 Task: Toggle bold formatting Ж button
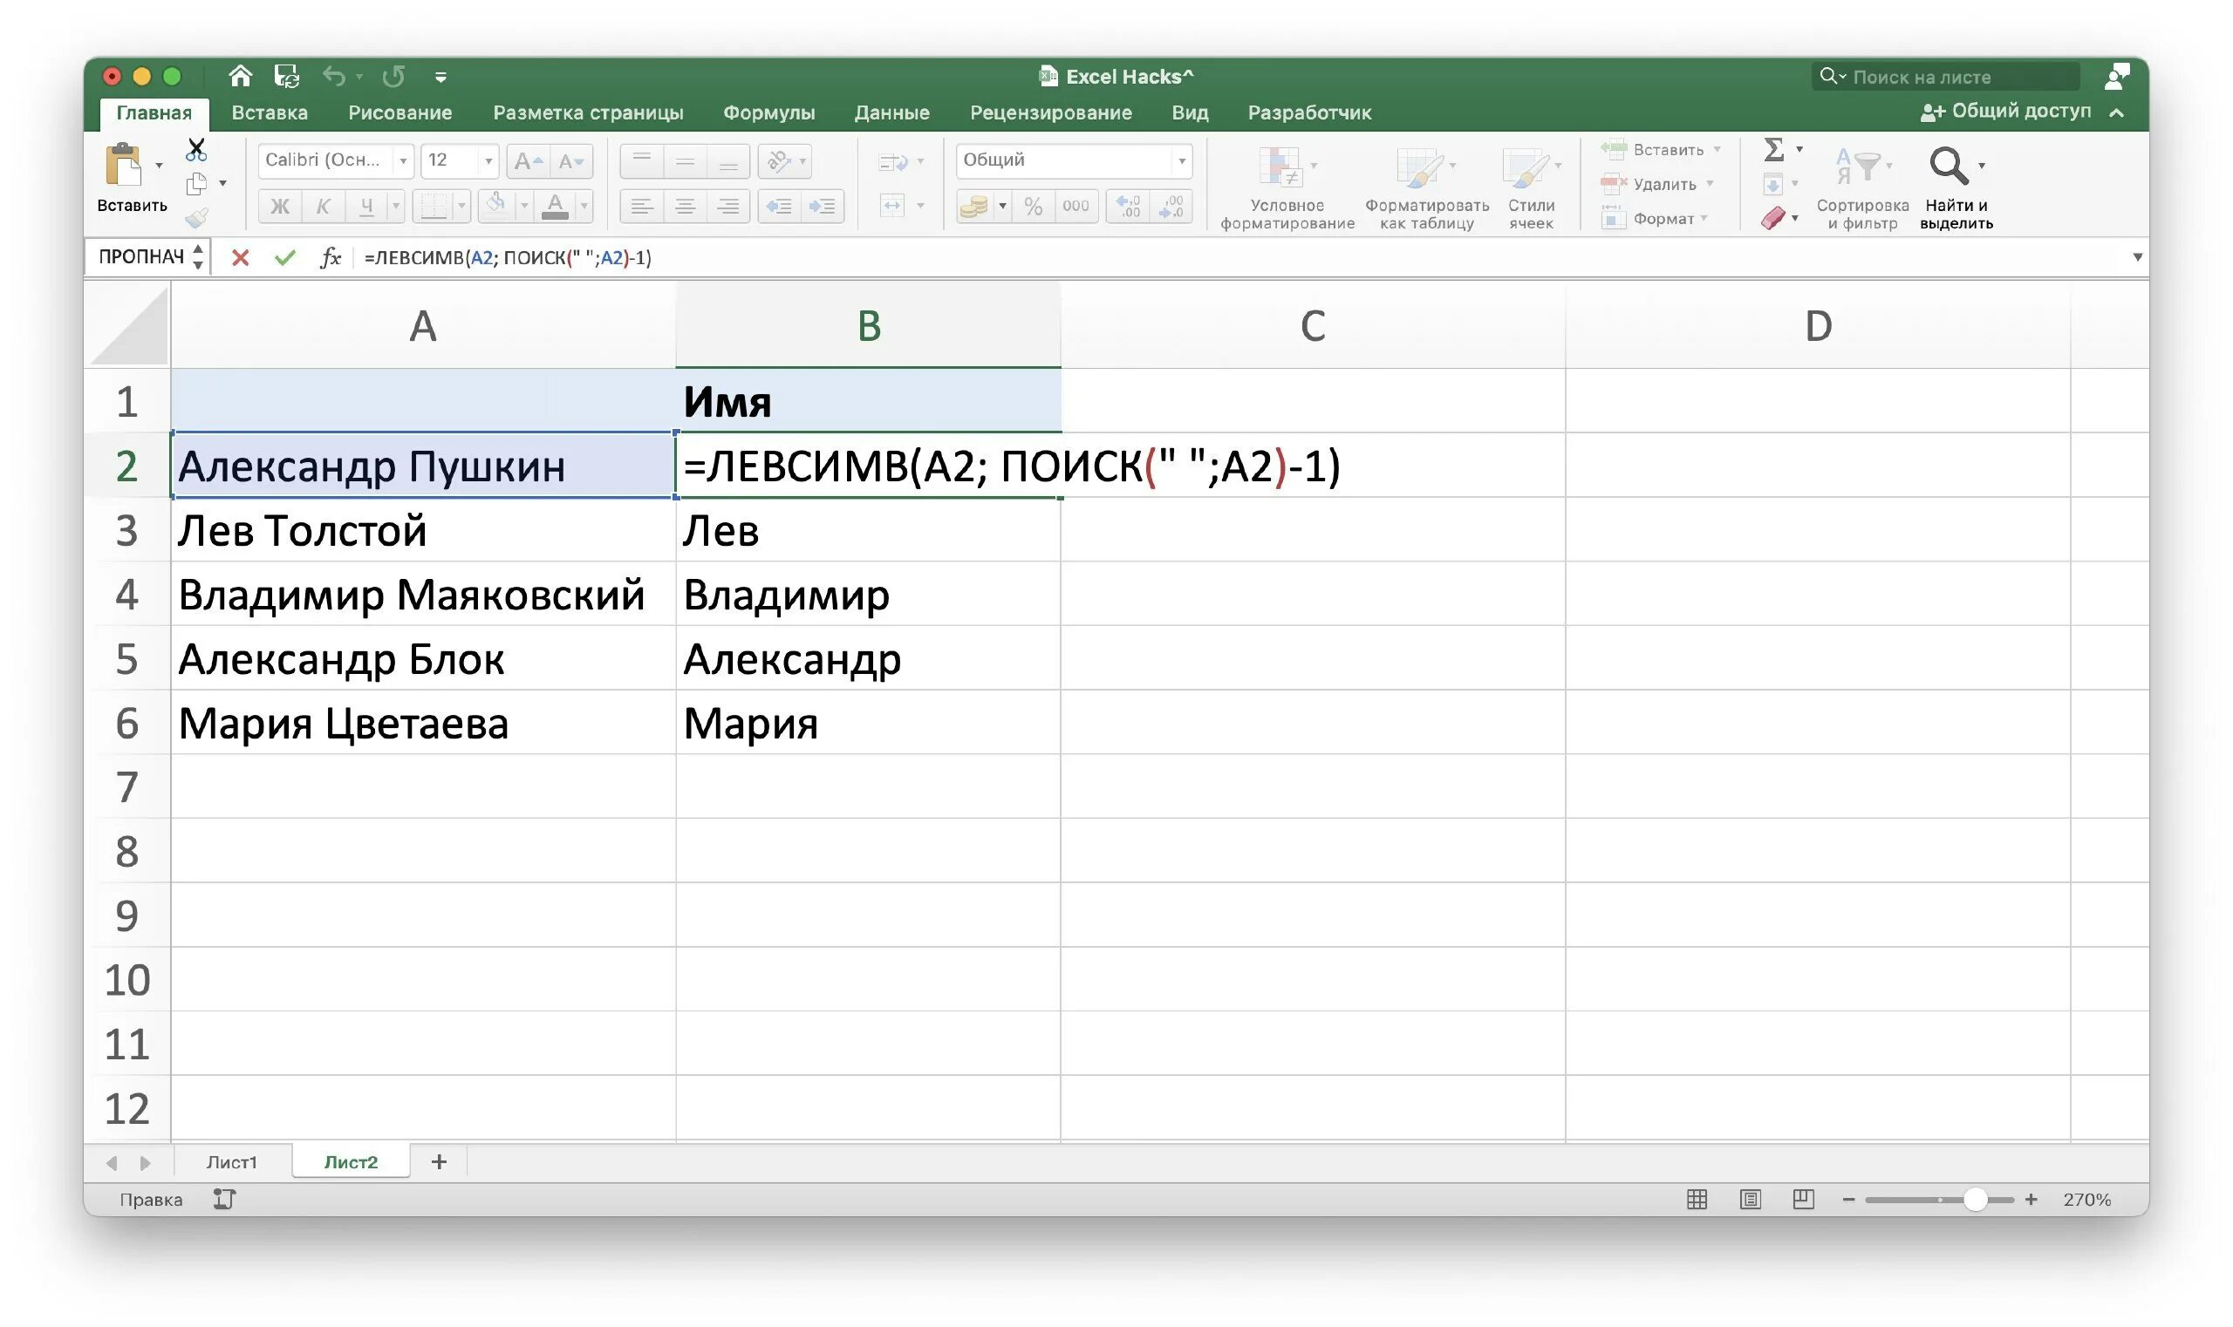pos(279,208)
